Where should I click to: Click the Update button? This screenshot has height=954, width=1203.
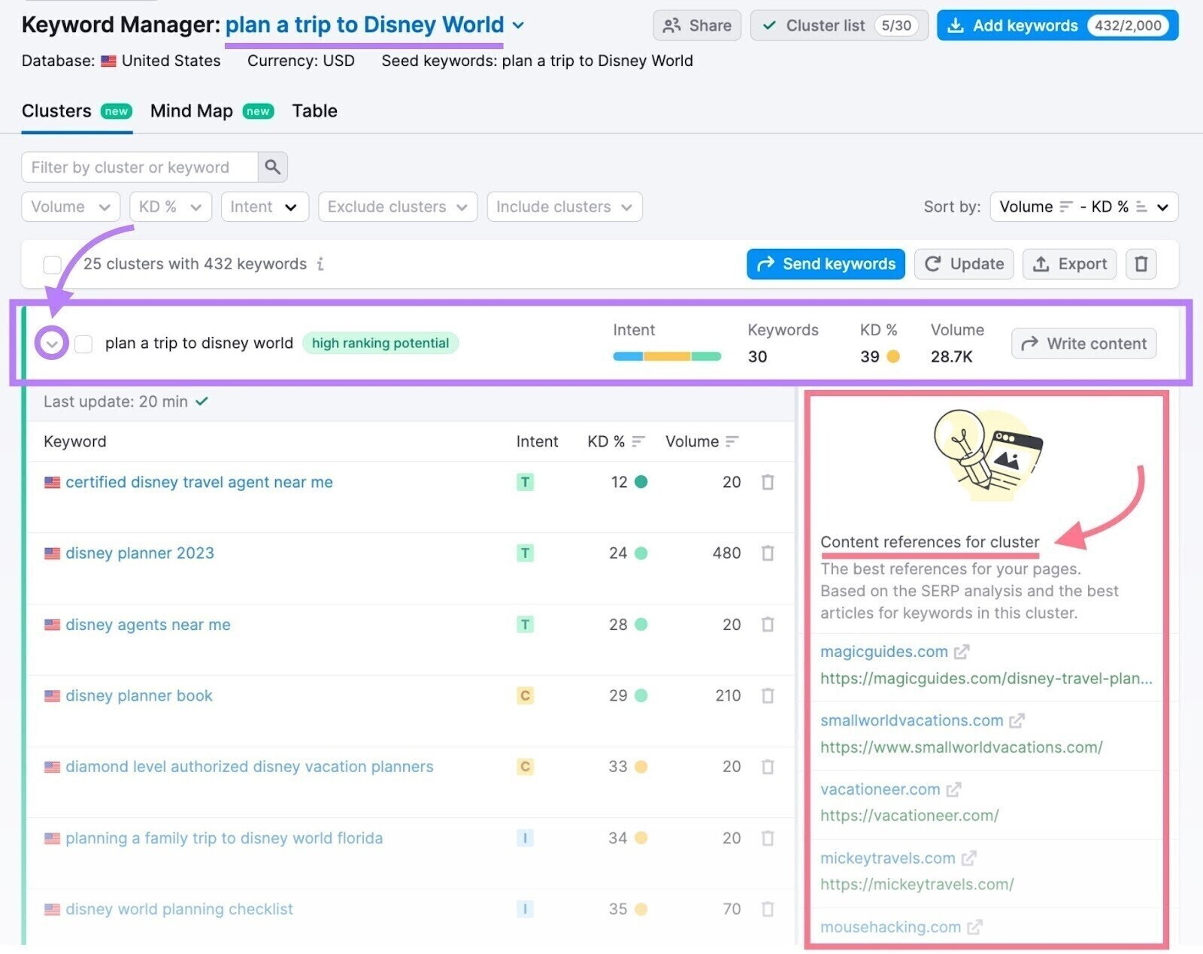click(964, 264)
